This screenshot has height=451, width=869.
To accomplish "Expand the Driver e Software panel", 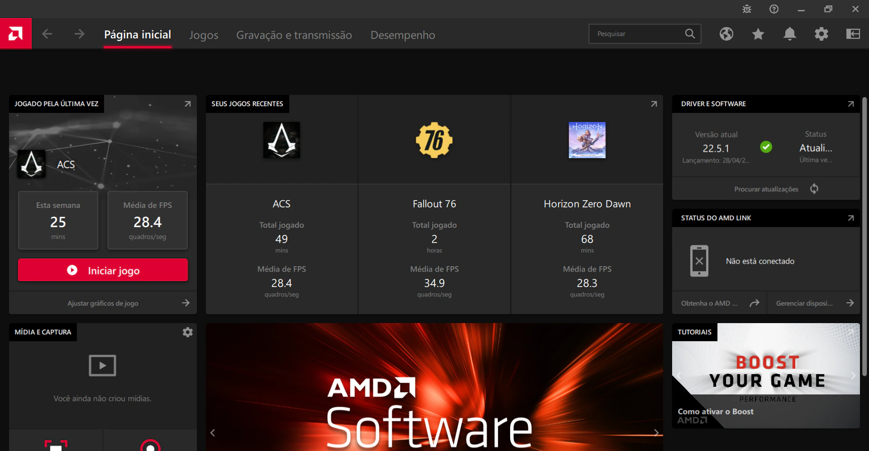I will click(850, 104).
